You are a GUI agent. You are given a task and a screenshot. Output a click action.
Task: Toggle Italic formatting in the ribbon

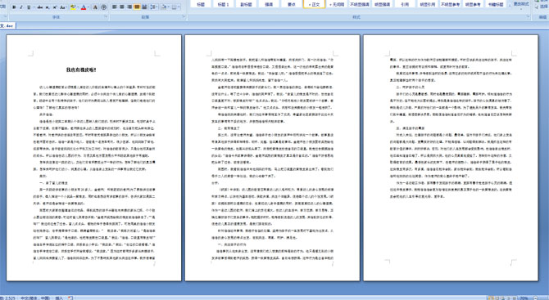coord(21,7)
